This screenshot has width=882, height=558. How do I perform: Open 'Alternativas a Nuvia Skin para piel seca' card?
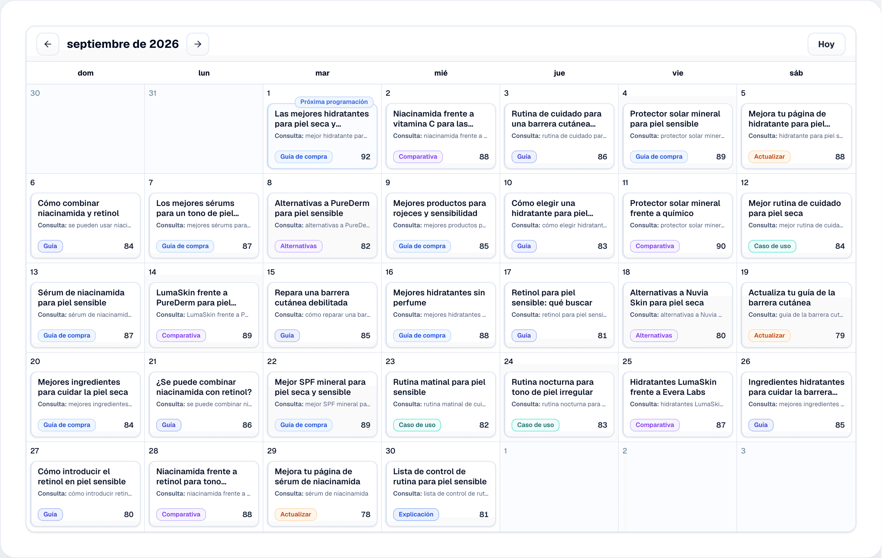678,315
